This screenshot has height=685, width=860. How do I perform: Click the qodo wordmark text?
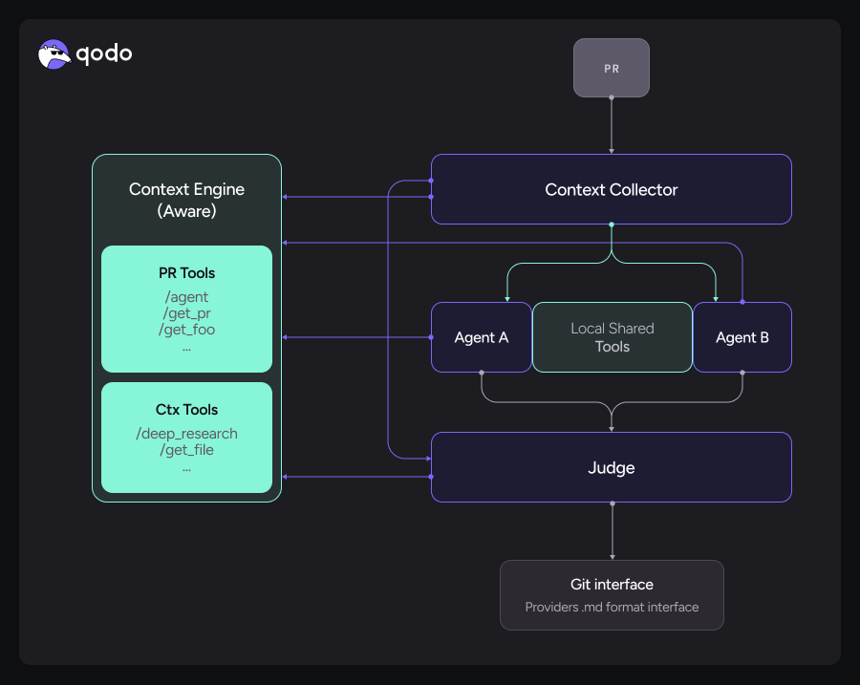[x=103, y=54]
